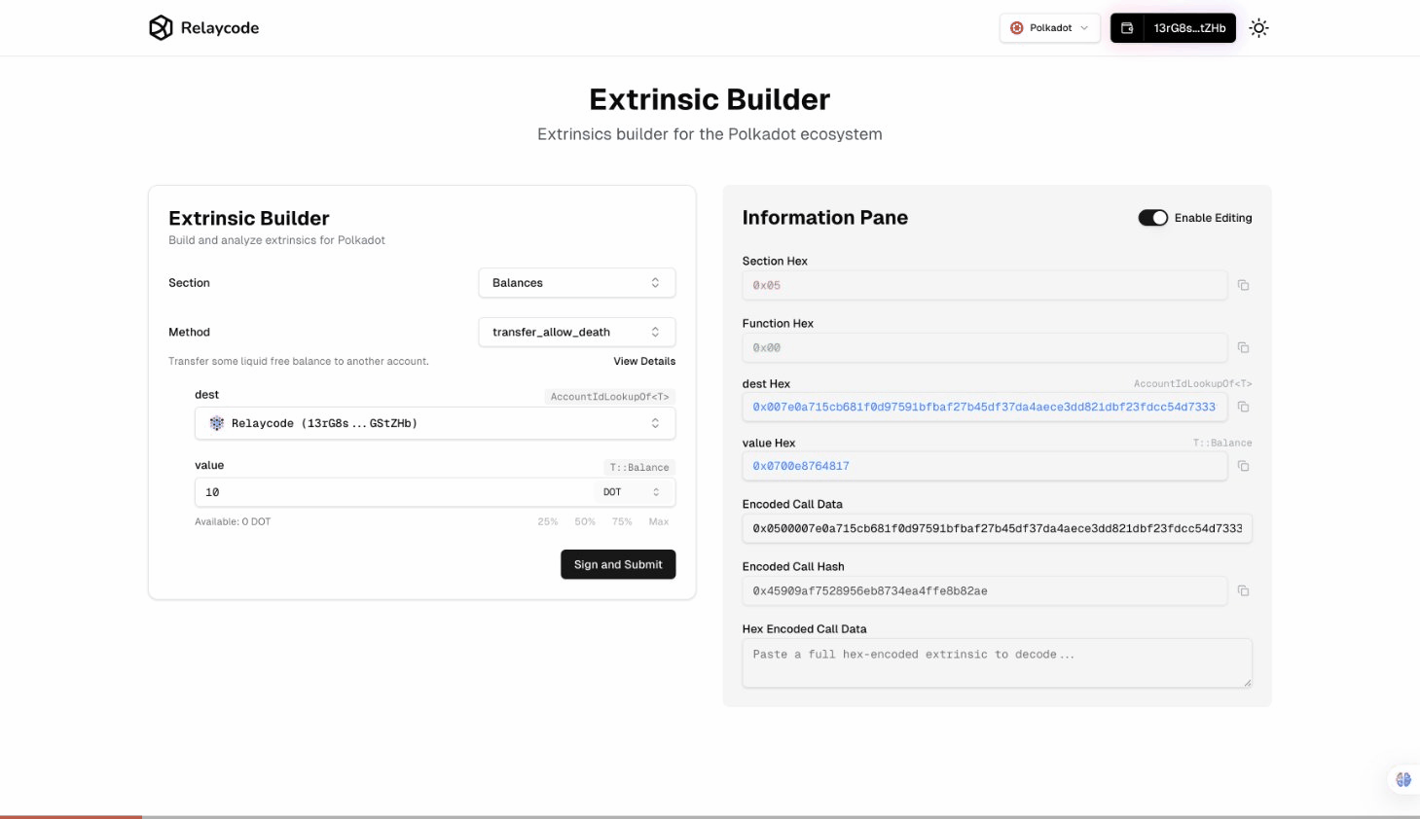
Task: Click the wallet icon beside the account address
Action: (1126, 28)
